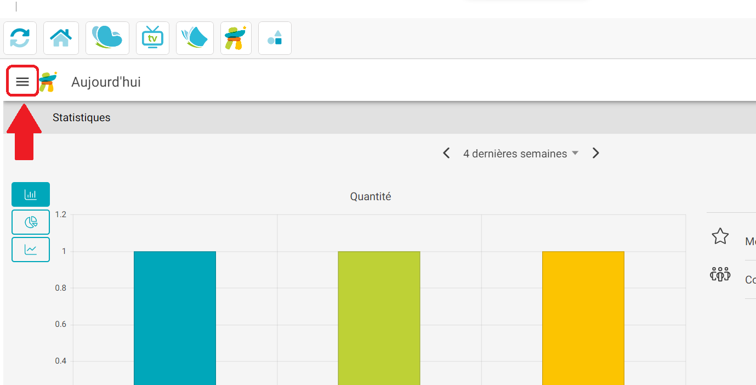Expand the '4 dernières semaines' dropdown

(x=520, y=154)
